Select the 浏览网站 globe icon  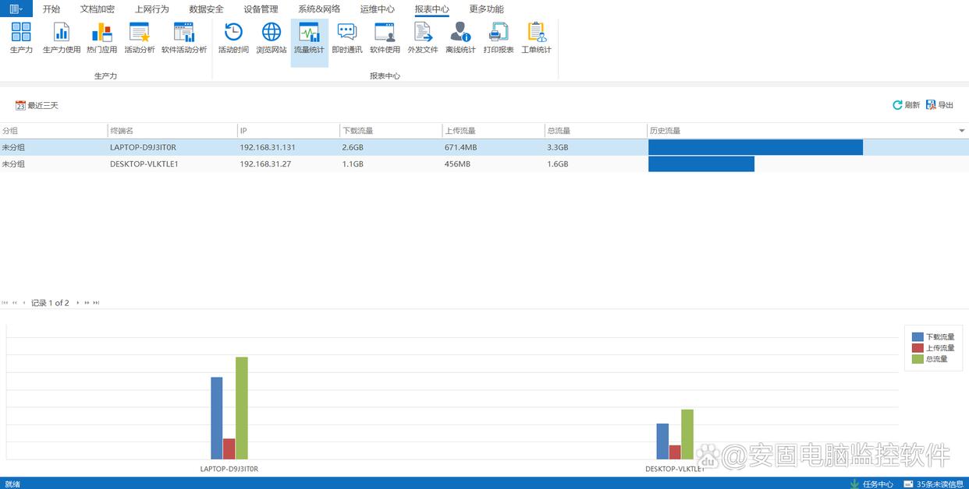pyautogui.click(x=271, y=37)
